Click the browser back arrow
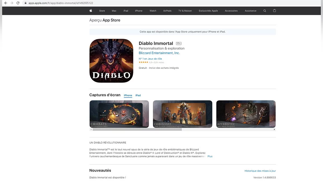This screenshot has width=323, height=182. click(x=6, y=3)
